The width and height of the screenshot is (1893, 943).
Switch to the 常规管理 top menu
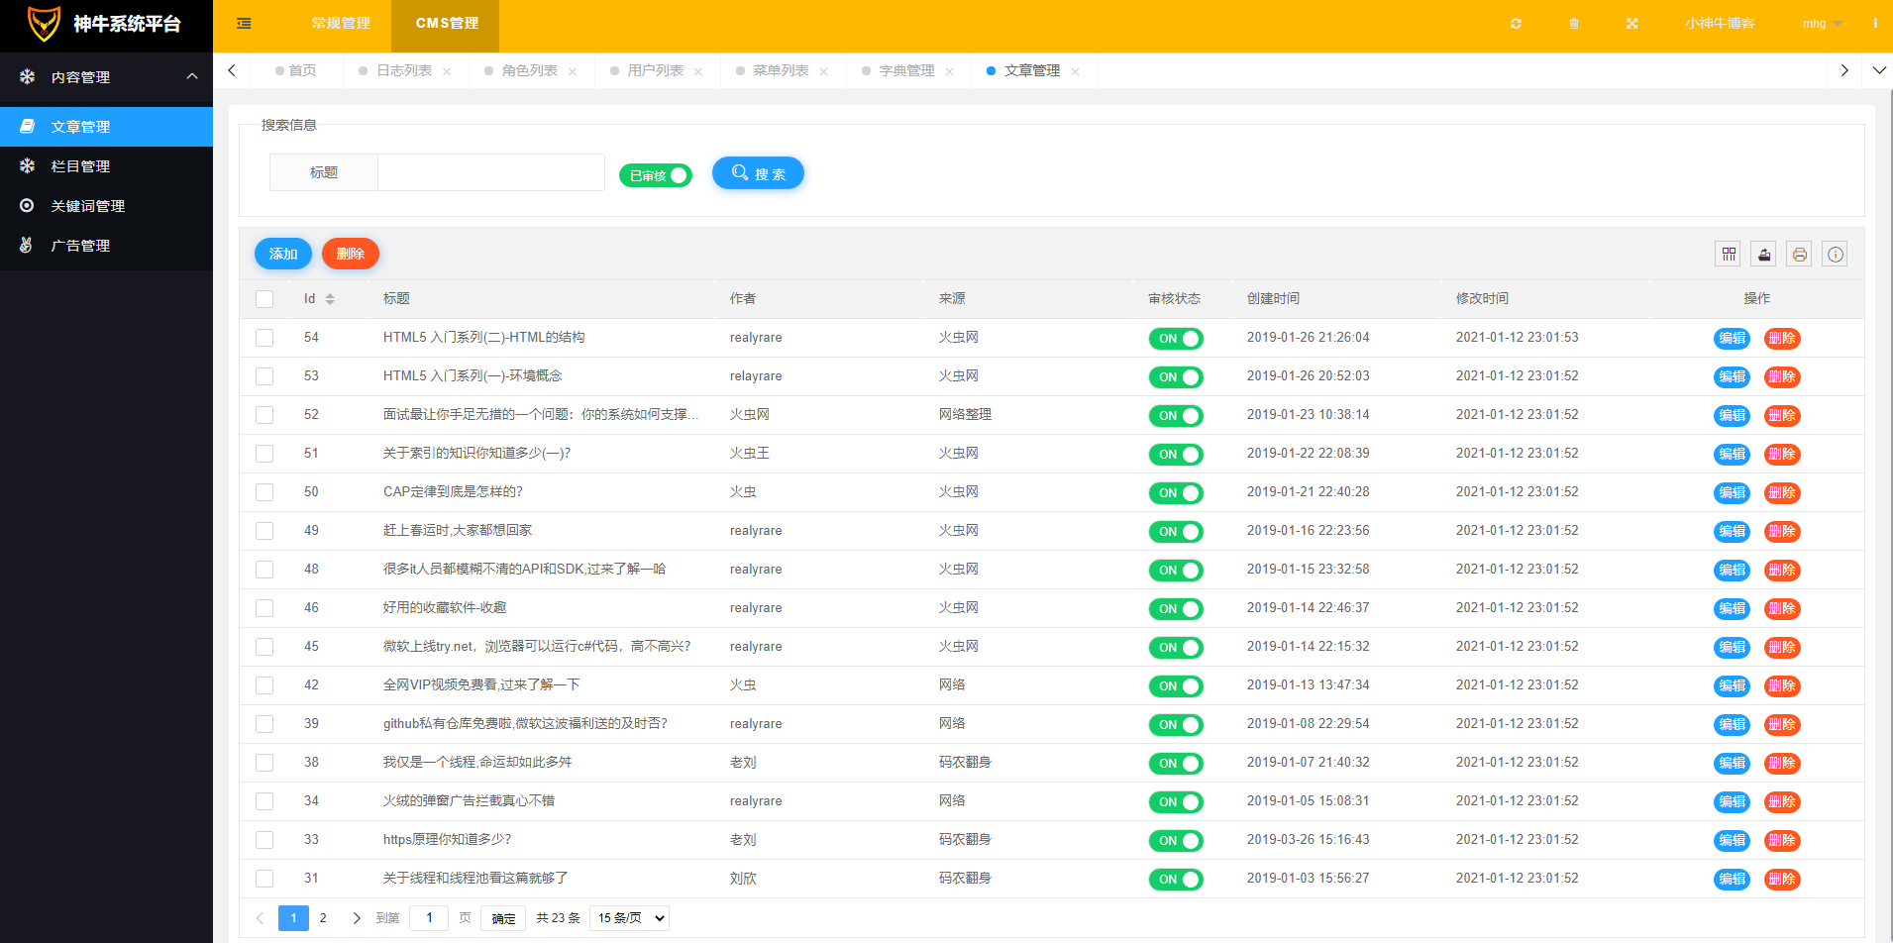pos(341,23)
